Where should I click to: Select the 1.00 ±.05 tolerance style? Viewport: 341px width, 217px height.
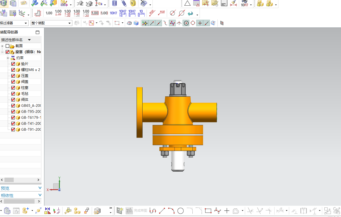pos(58,13)
